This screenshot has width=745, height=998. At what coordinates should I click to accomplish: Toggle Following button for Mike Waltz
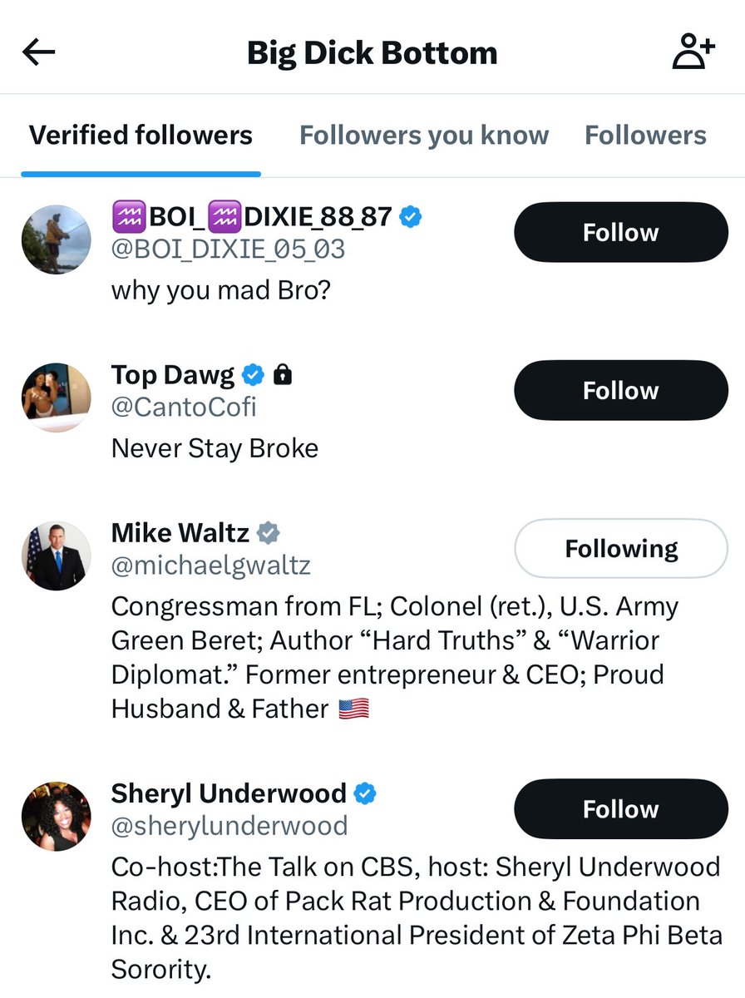[x=620, y=548]
